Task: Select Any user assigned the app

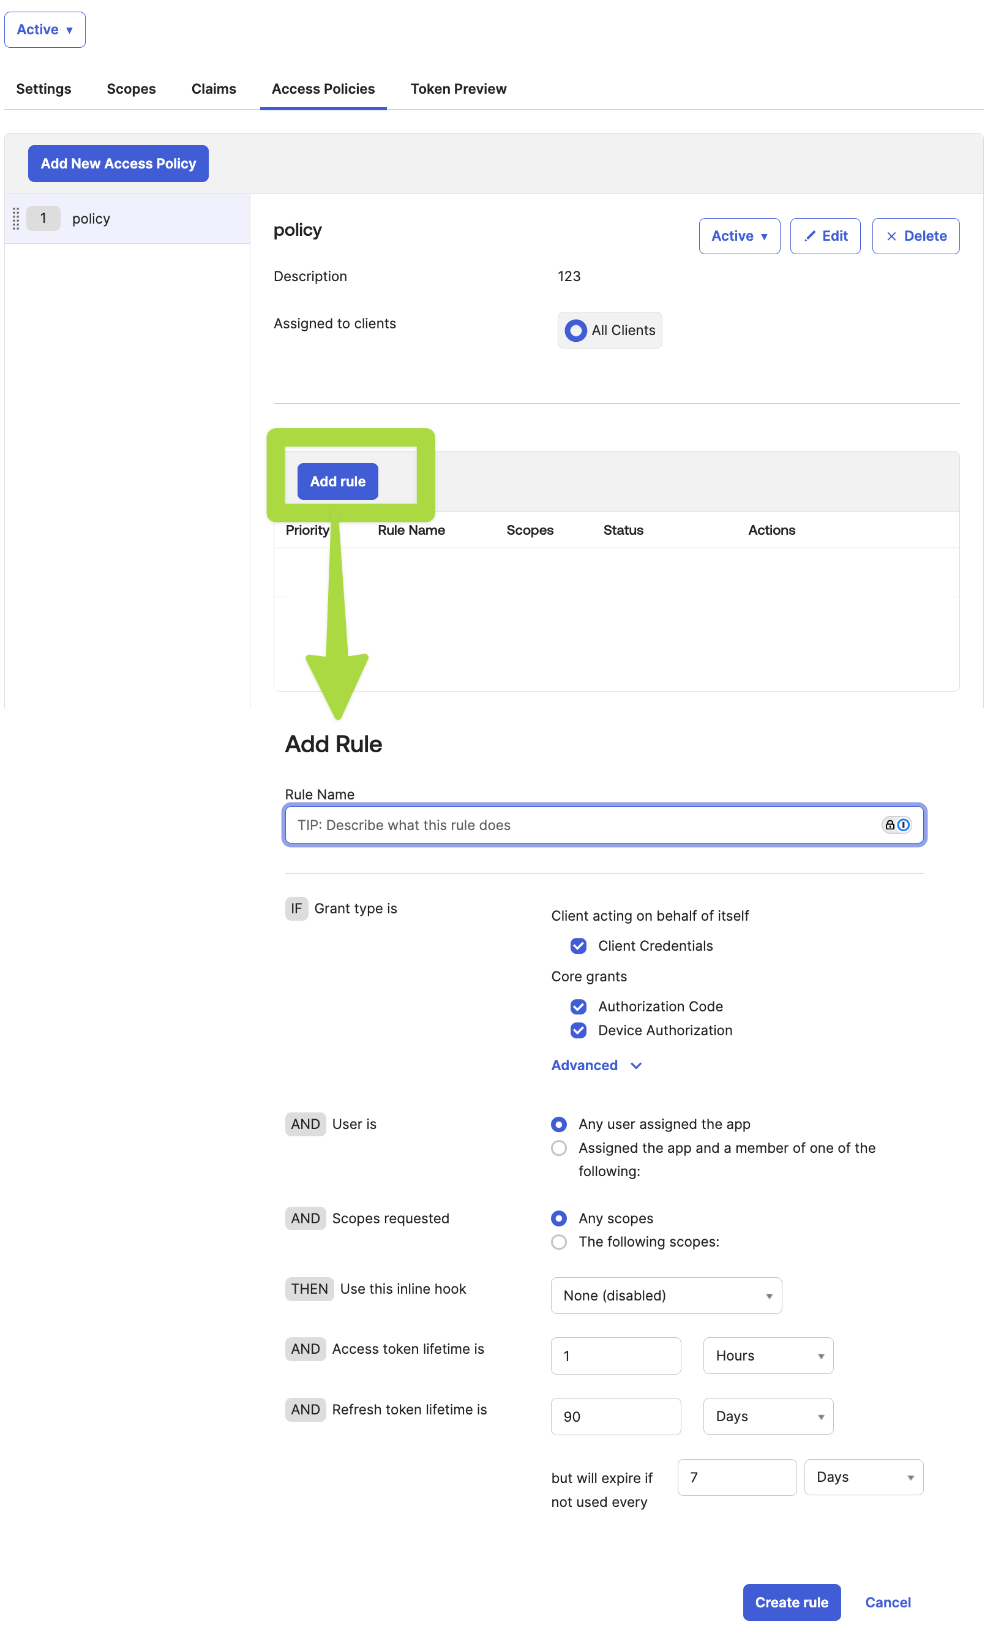Action: point(560,1124)
